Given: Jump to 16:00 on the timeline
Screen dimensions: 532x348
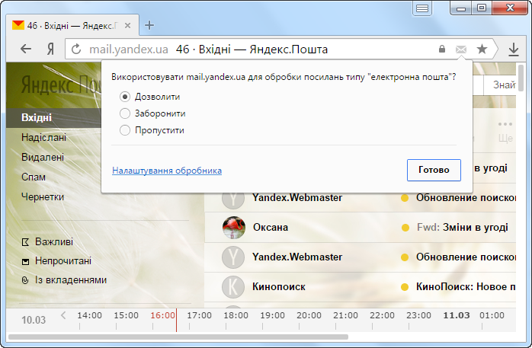Looking at the screenshot, I should click(x=163, y=315).
